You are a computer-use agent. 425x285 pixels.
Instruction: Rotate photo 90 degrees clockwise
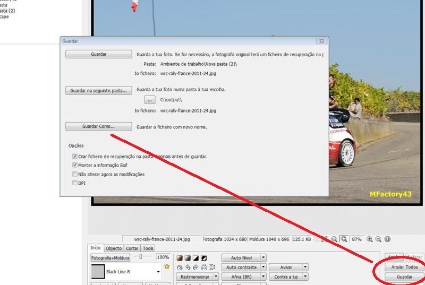[x=195, y=267]
